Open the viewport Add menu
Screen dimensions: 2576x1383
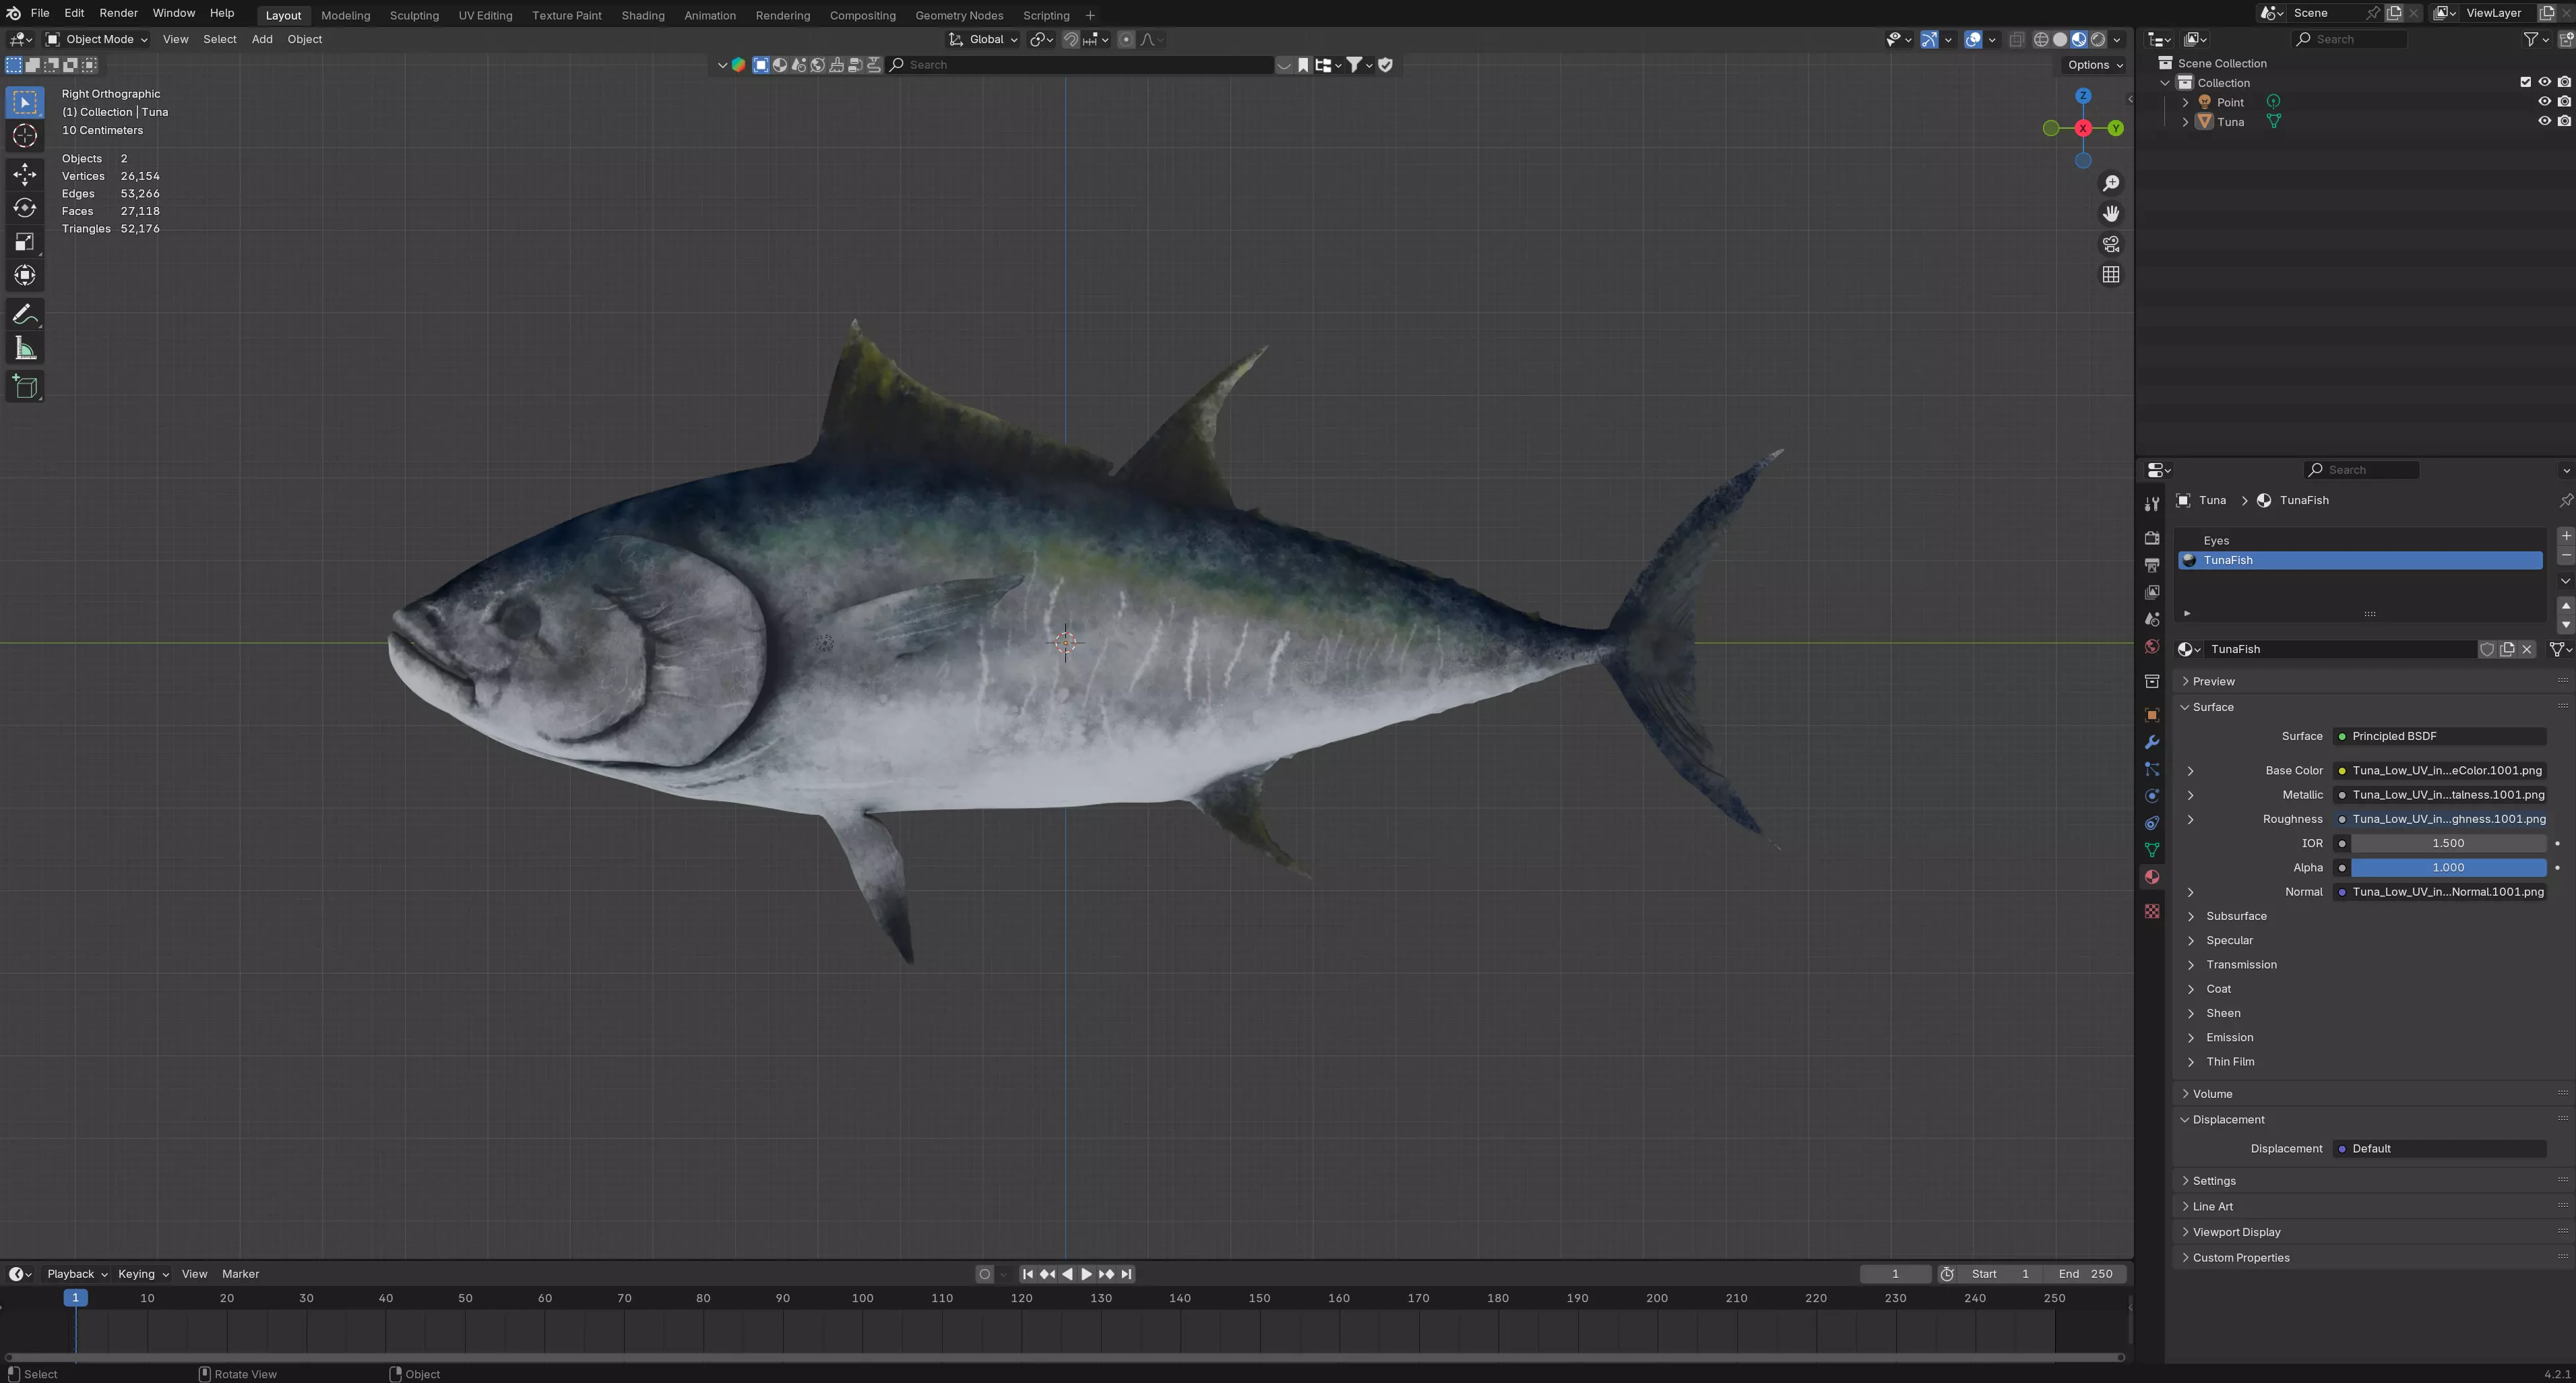pyautogui.click(x=262, y=39)
